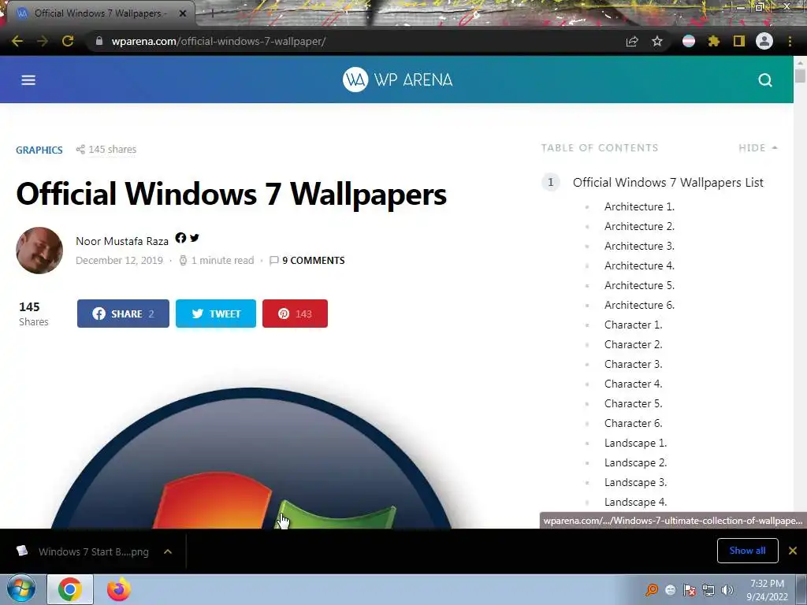The image size is (807, 605).
Task: Launch Firefox from the taskbar
Action: [x=119, y=589]
